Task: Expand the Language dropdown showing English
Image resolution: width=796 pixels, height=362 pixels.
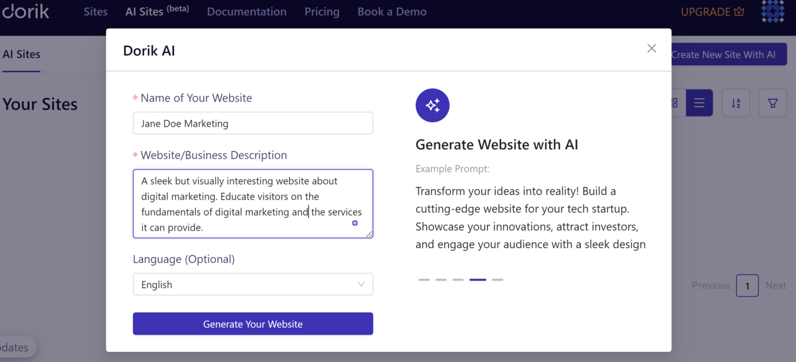Action: (253, 284)
